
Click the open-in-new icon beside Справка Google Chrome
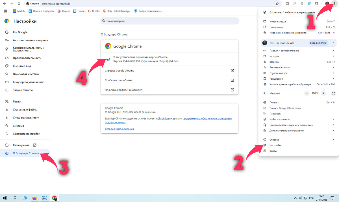click(x=232, y=71)
